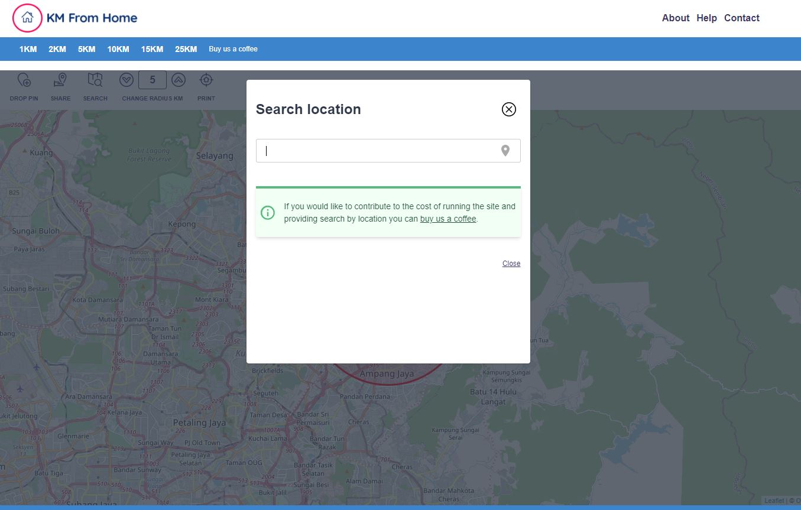Image resolution: width=801 pixels, height=510 pixels.
Task: Click the Share map icon
Action: (x=60, y=80)
